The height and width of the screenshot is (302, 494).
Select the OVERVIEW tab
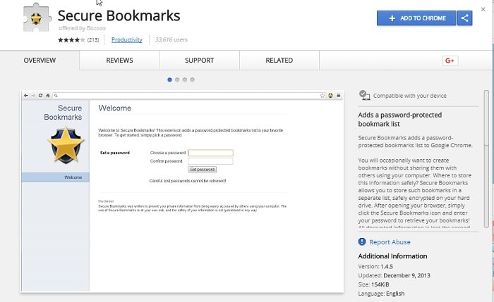click(x=40, y=61)
